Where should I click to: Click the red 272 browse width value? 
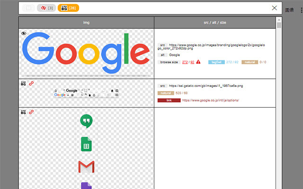(x=185, y=62)
